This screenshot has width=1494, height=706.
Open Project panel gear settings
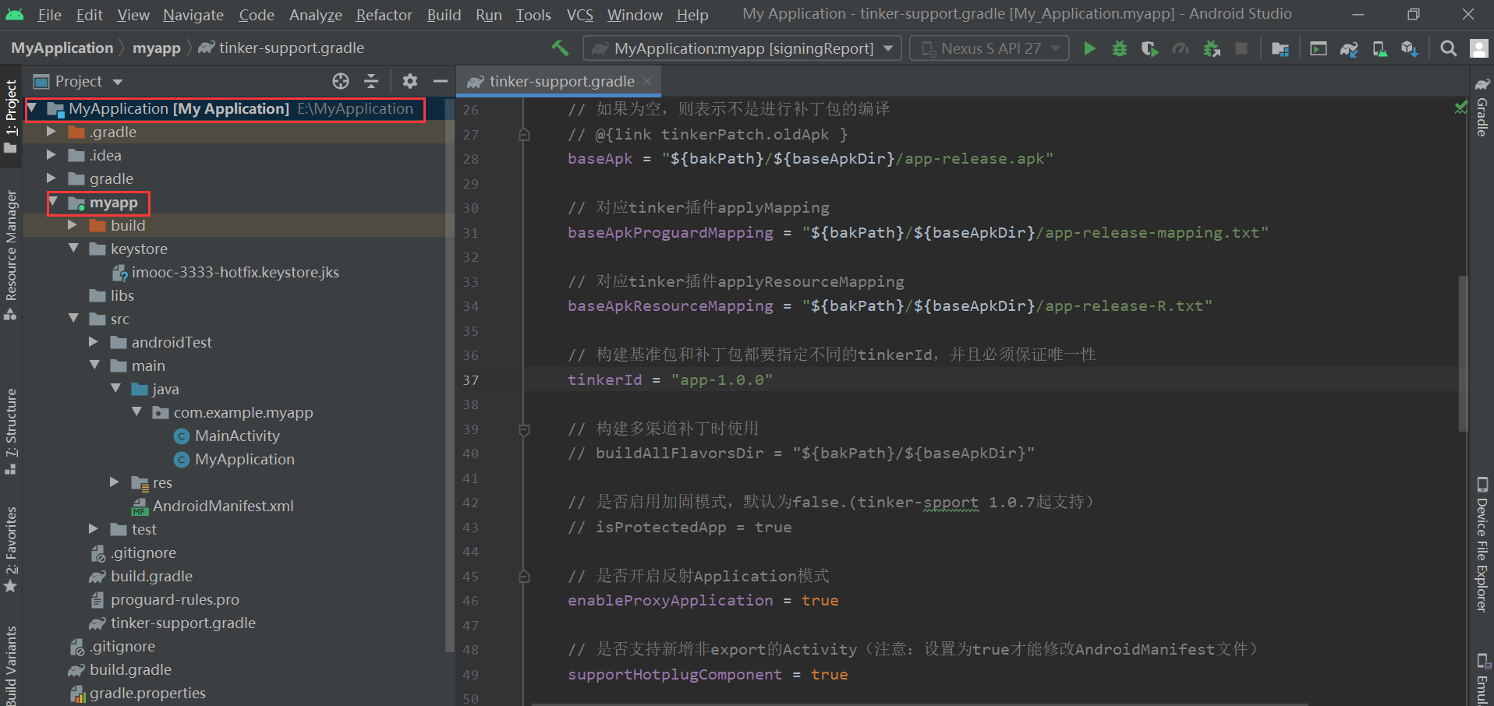(410, 81)
